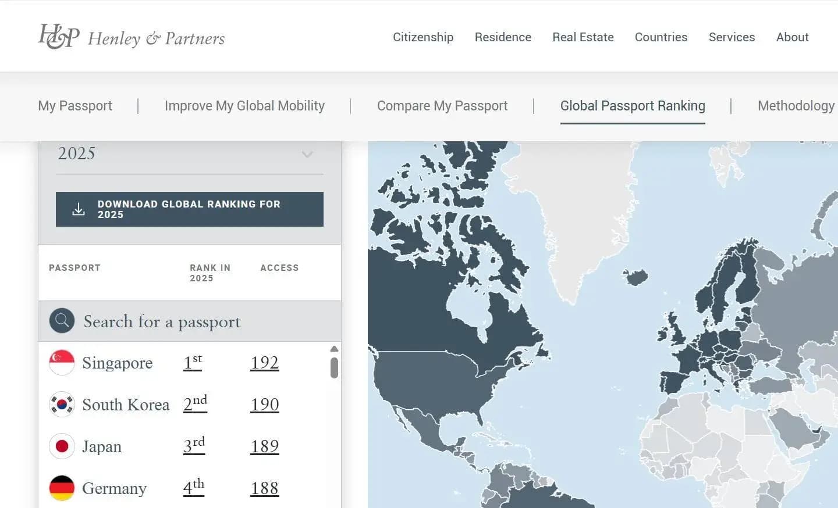
Task: Open the Citizenship menu
Action: (x=422, y=37)
